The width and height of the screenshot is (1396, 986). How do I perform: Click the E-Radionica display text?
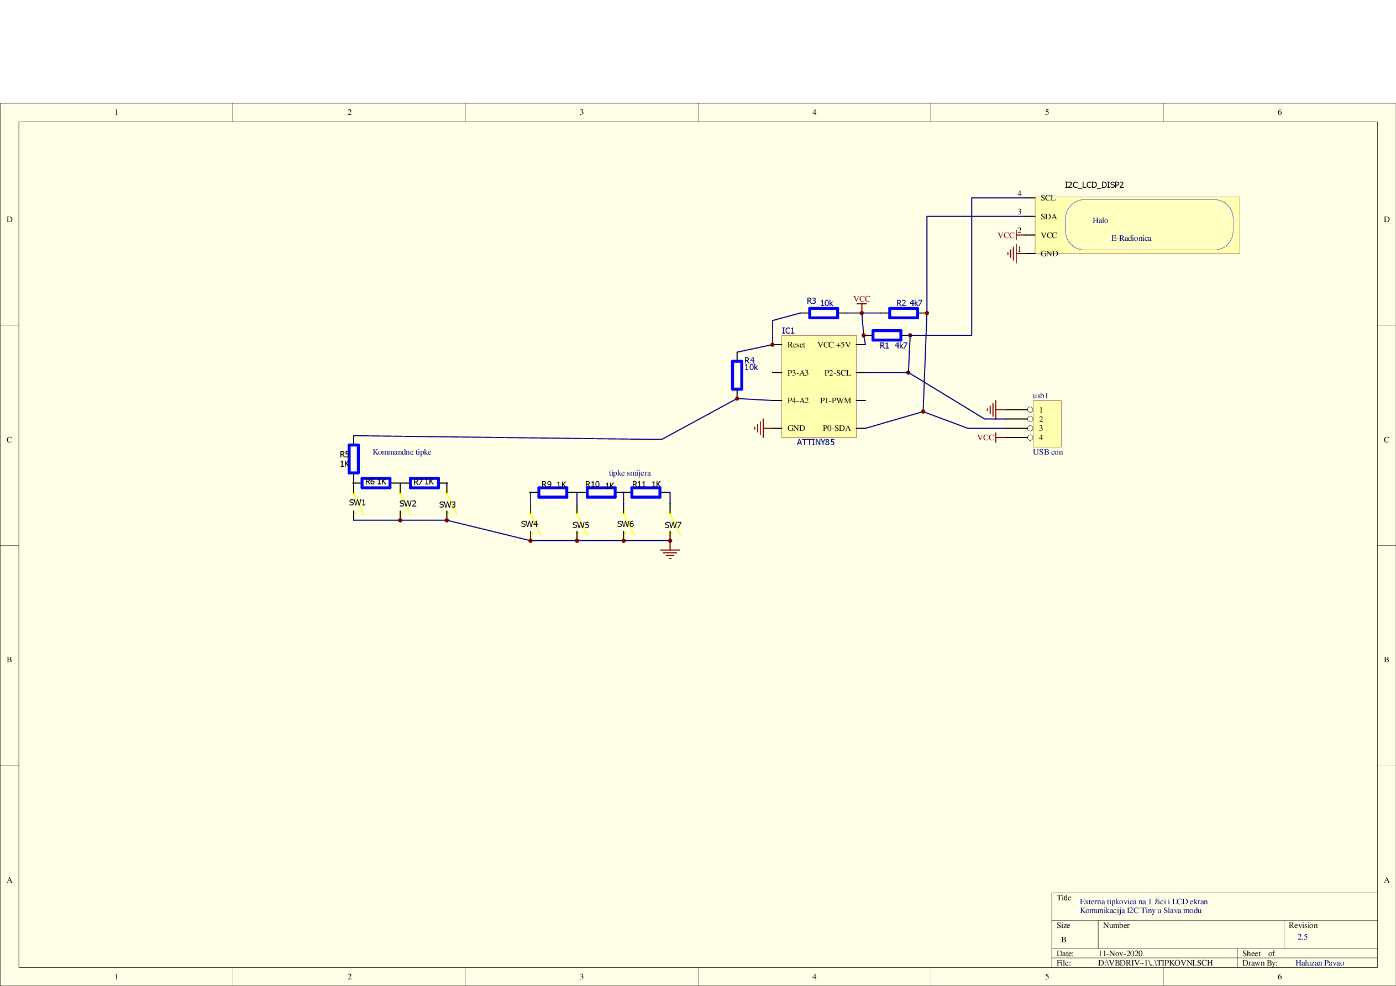pos(1131,238)
